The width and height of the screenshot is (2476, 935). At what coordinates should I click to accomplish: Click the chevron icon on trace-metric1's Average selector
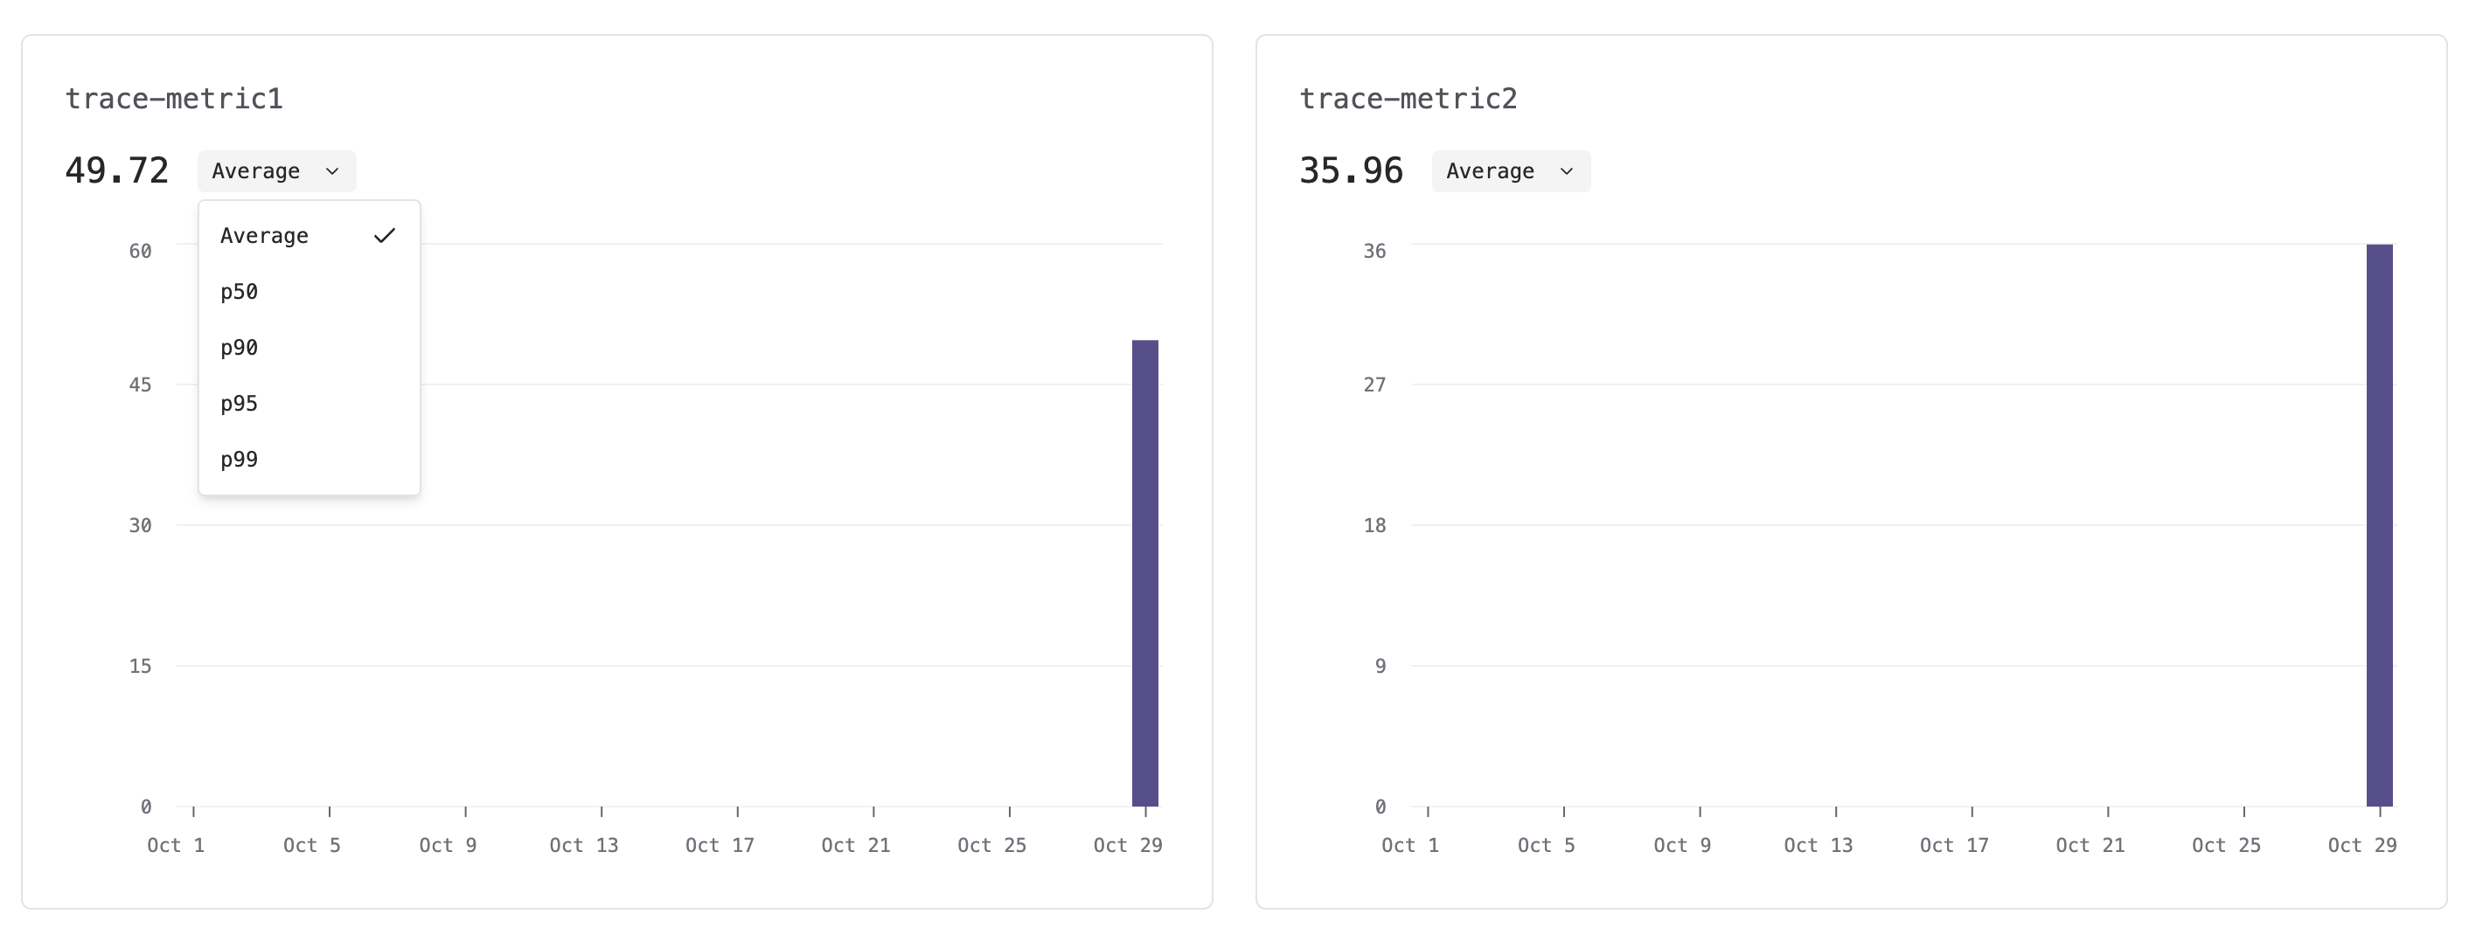pos(331,171)
